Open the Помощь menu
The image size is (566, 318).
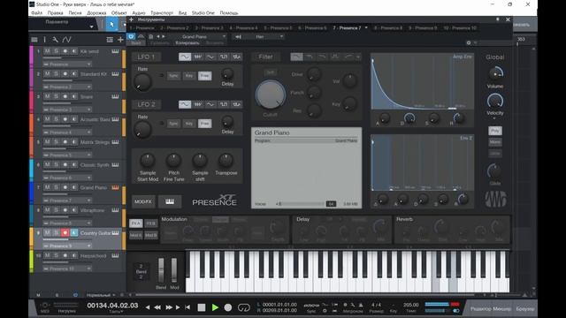point(229,12)
